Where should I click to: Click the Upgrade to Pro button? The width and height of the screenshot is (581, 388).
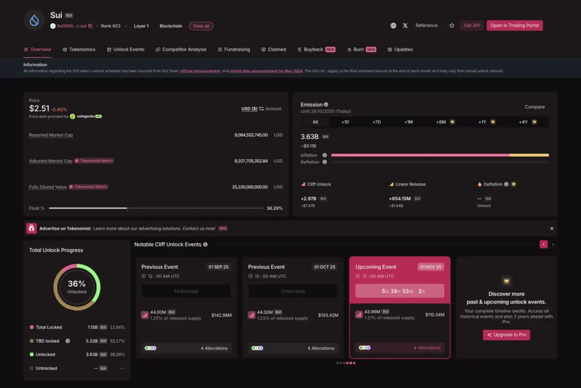[x=506, y=335]
